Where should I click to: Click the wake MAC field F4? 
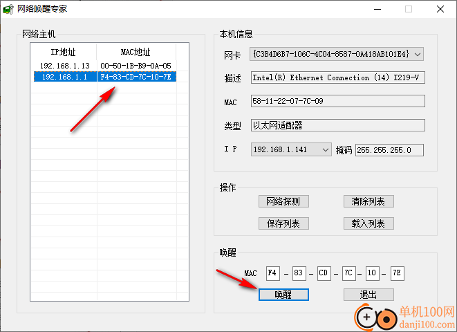[273, 273]
